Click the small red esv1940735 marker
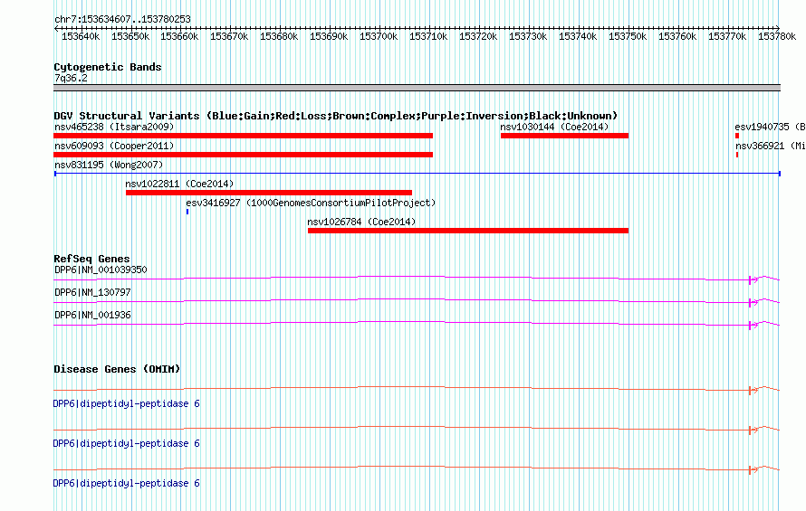Screen dimensions: 806x511 [x=737, y=136]
